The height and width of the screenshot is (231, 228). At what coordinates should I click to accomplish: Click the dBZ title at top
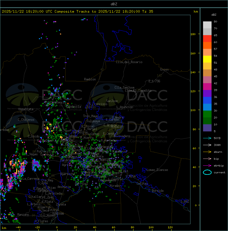(114, 4)
